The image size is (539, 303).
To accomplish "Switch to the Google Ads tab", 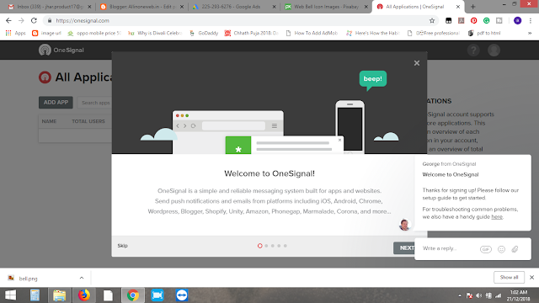I will 234,7.
